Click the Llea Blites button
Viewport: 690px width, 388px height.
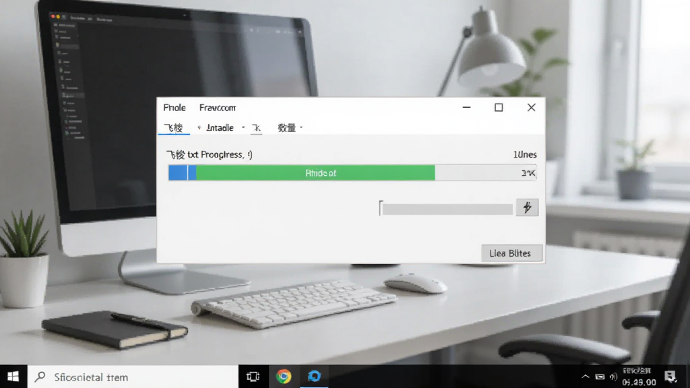pos(511,253)
